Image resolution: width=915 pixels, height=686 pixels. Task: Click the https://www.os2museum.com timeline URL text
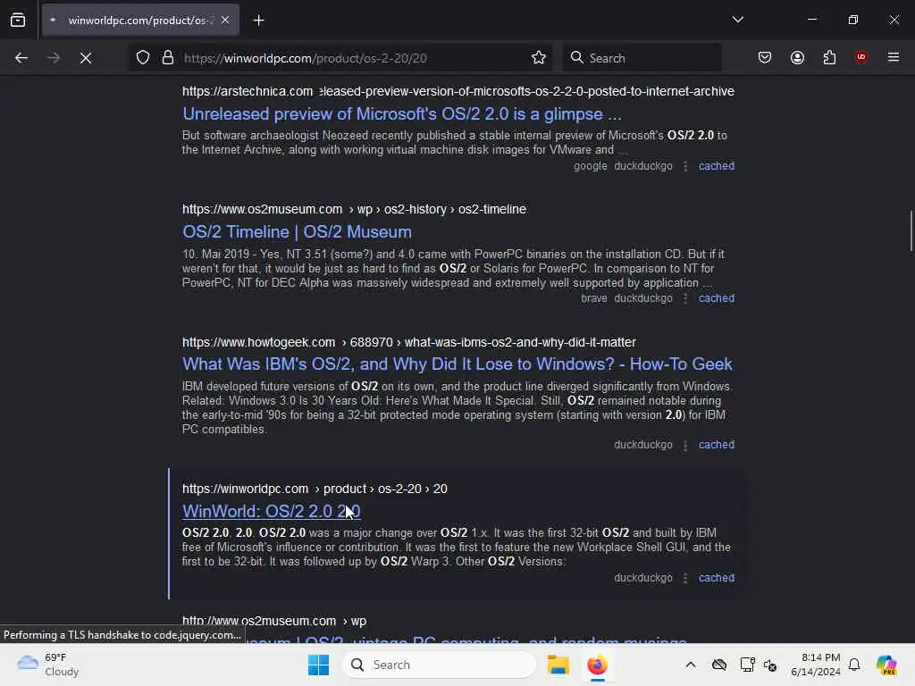(x=262, y=209)
